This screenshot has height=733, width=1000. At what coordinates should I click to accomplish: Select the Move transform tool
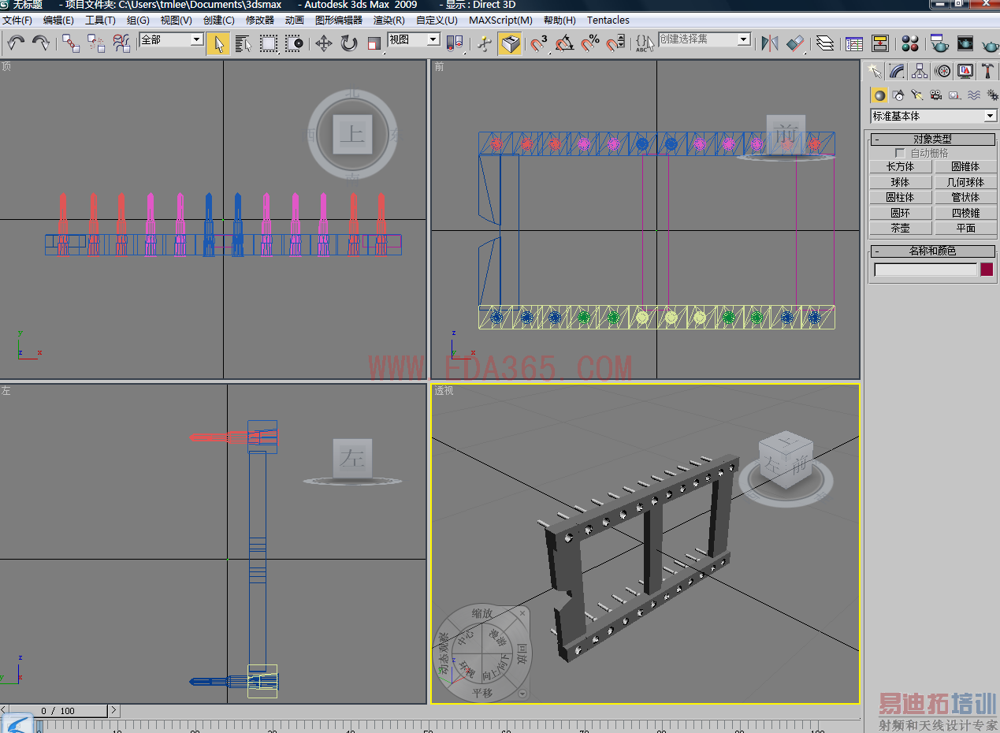(x=324, y=43)
